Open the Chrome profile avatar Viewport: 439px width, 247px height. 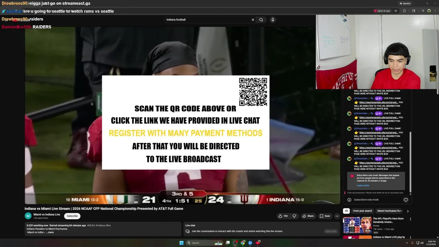[x=429, y=11]
